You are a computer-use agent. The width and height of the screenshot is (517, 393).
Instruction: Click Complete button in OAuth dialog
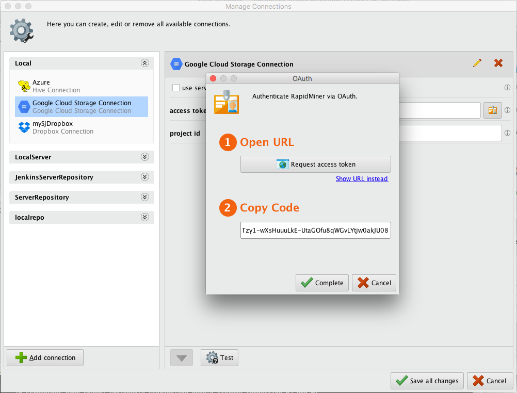coord(322,283)
